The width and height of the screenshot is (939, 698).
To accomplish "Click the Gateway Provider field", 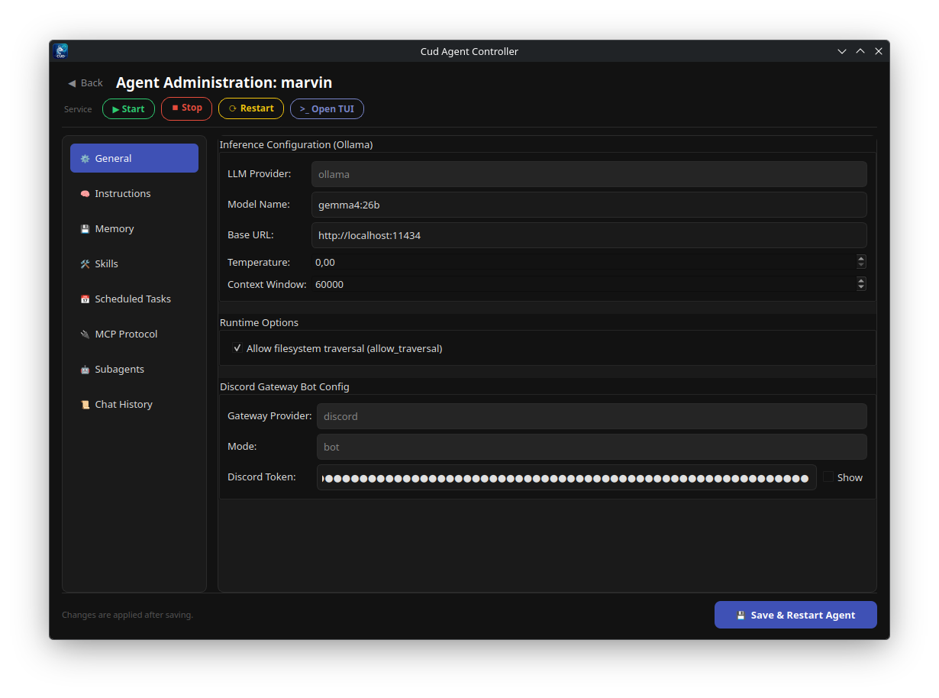I will tap(592, 416).
